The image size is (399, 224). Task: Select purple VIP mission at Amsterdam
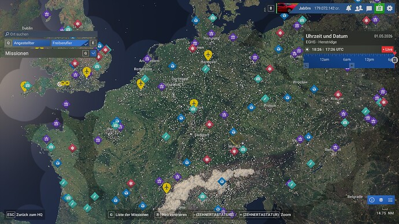pos(147,59)
